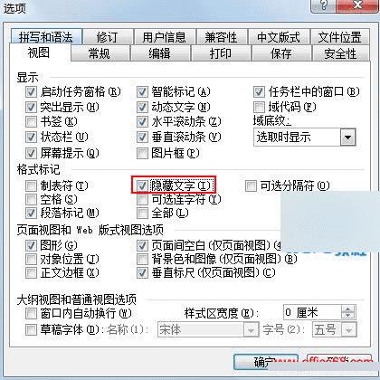Toggle 段落标记 checkbox
The height and width of the screenshot is (380, 380).
[x=31, y=214]
